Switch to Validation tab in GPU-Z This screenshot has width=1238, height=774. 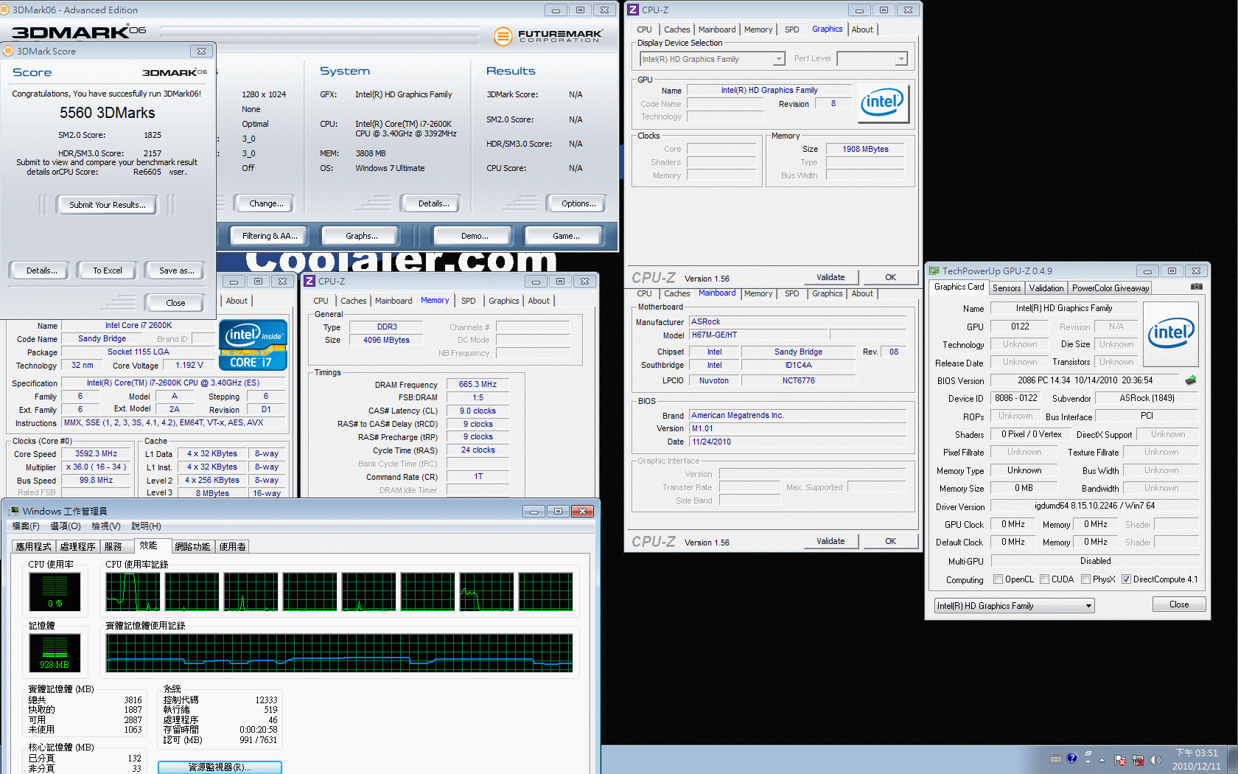[x=1046, y=288]
